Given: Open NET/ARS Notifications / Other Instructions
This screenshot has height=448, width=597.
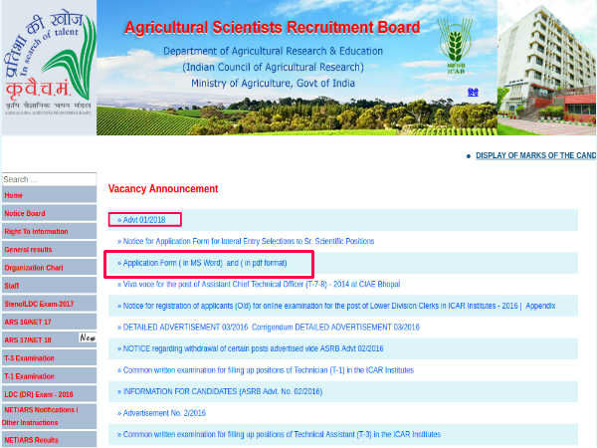Looking at the screenshot, I should [x=49, y=416].
